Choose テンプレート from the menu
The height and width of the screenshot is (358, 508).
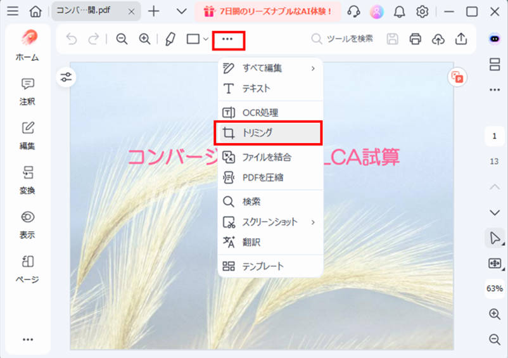(270, 266)
